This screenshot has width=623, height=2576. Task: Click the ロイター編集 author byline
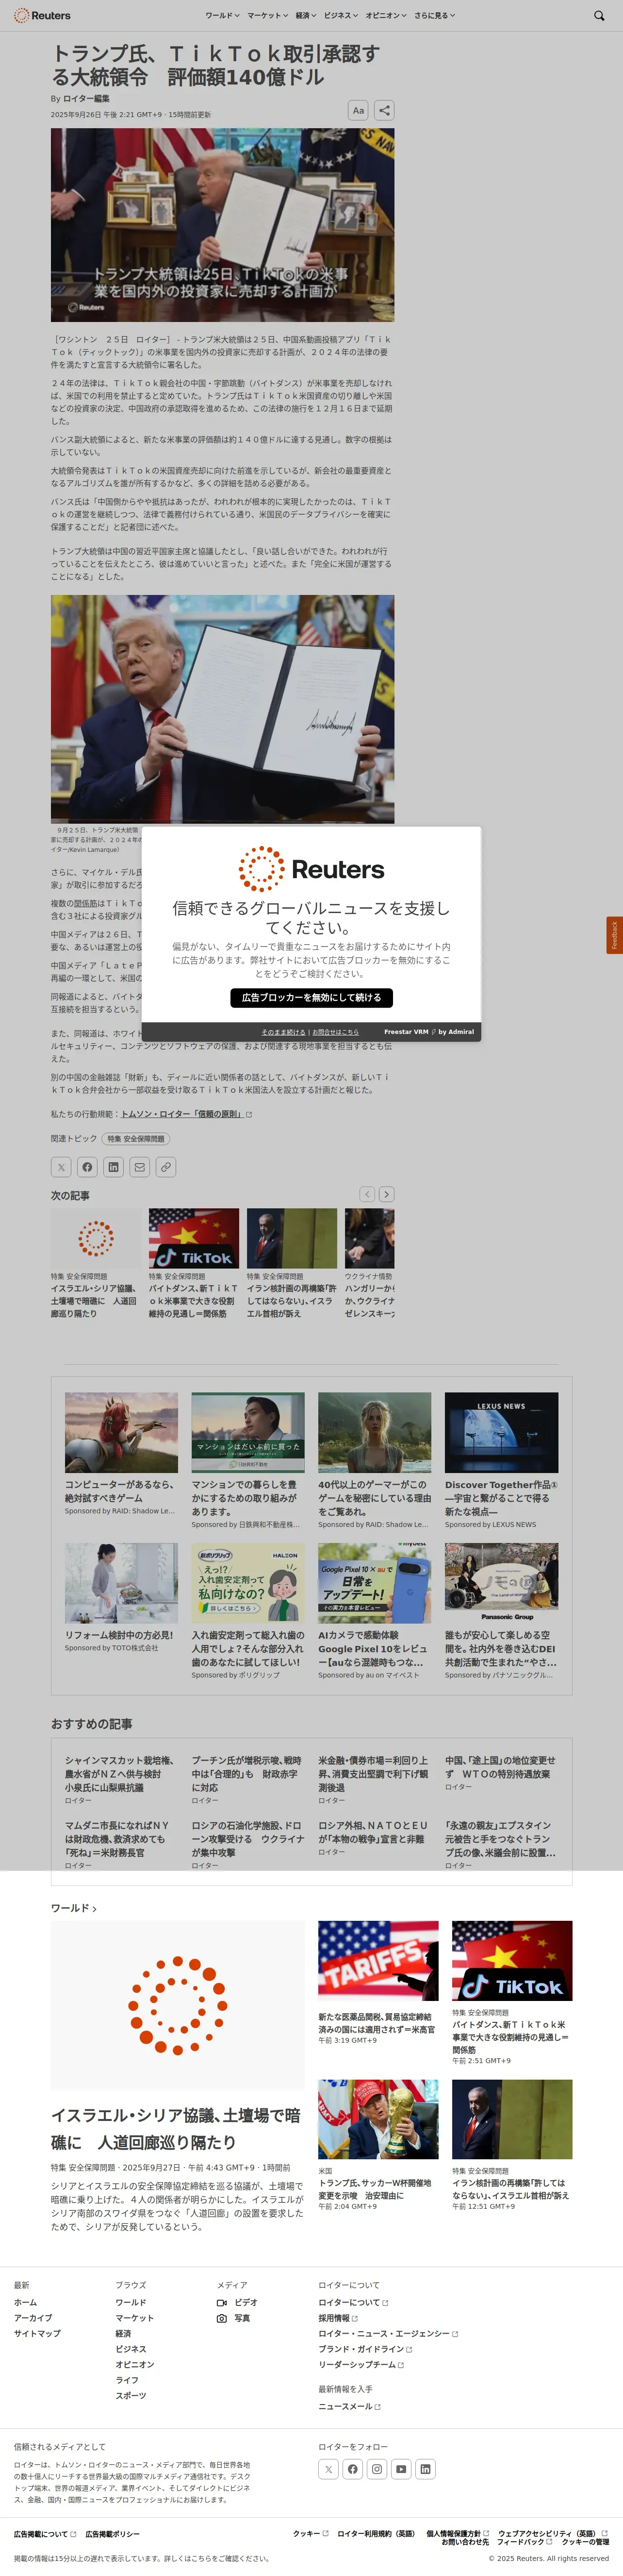[86, 99]
